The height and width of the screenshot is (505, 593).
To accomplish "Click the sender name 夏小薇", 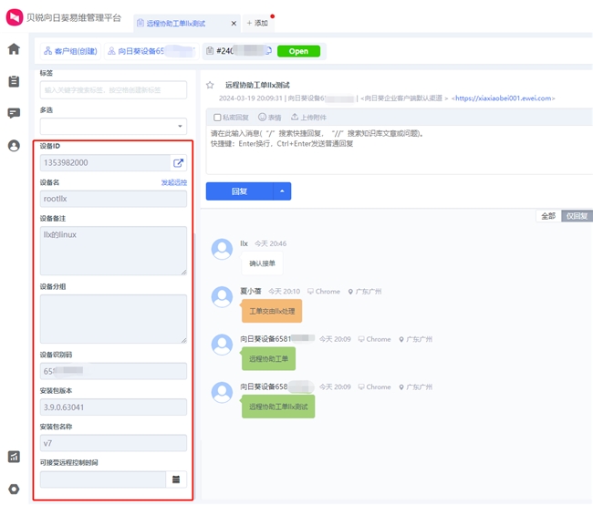I will pos(251,291).
